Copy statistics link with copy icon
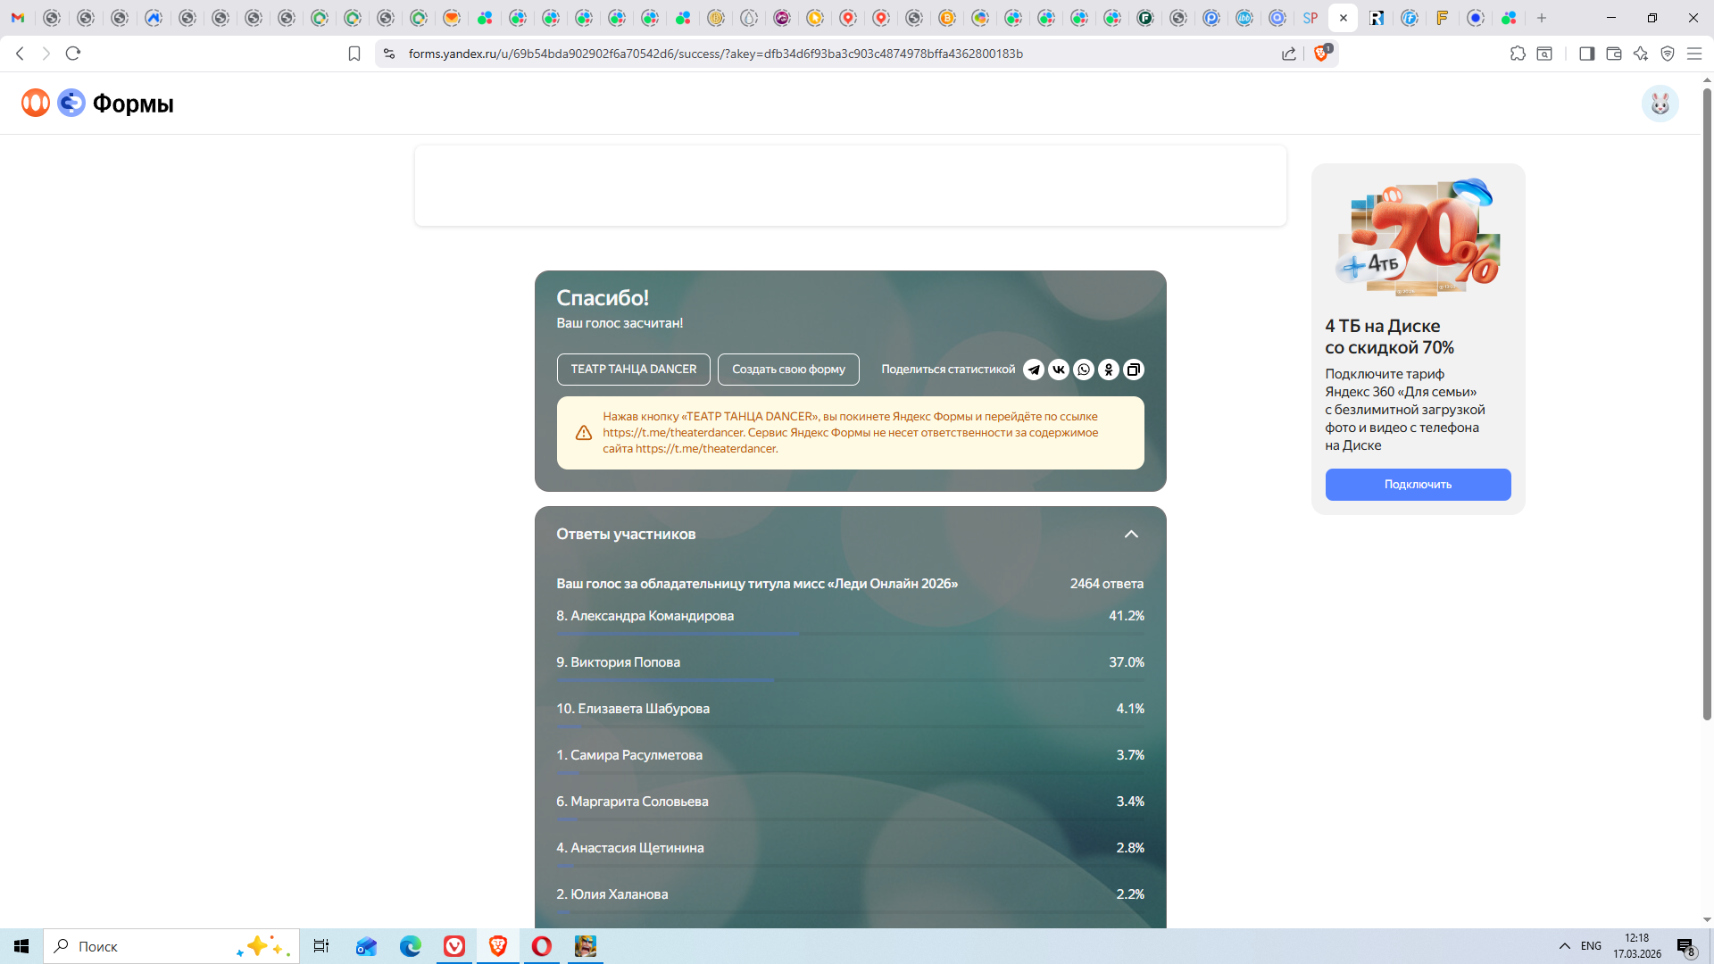1714x964 pixels. click(x=1134, y=370)
